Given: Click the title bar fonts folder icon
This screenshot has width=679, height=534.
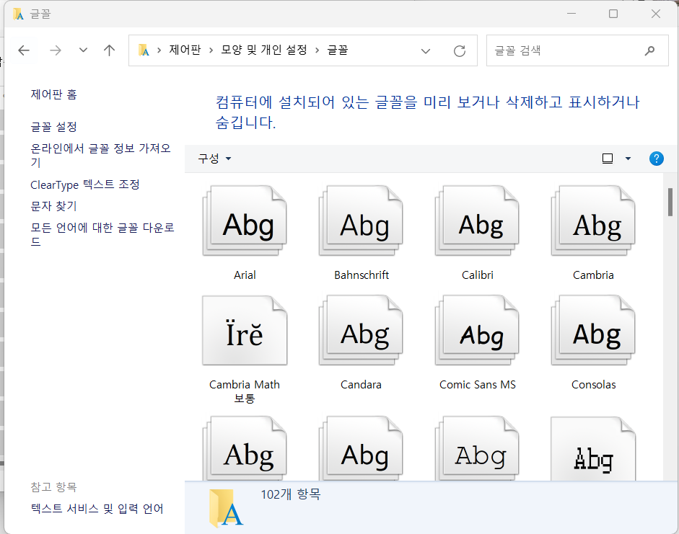Looking at the screenshot, I should coord(18,14).
